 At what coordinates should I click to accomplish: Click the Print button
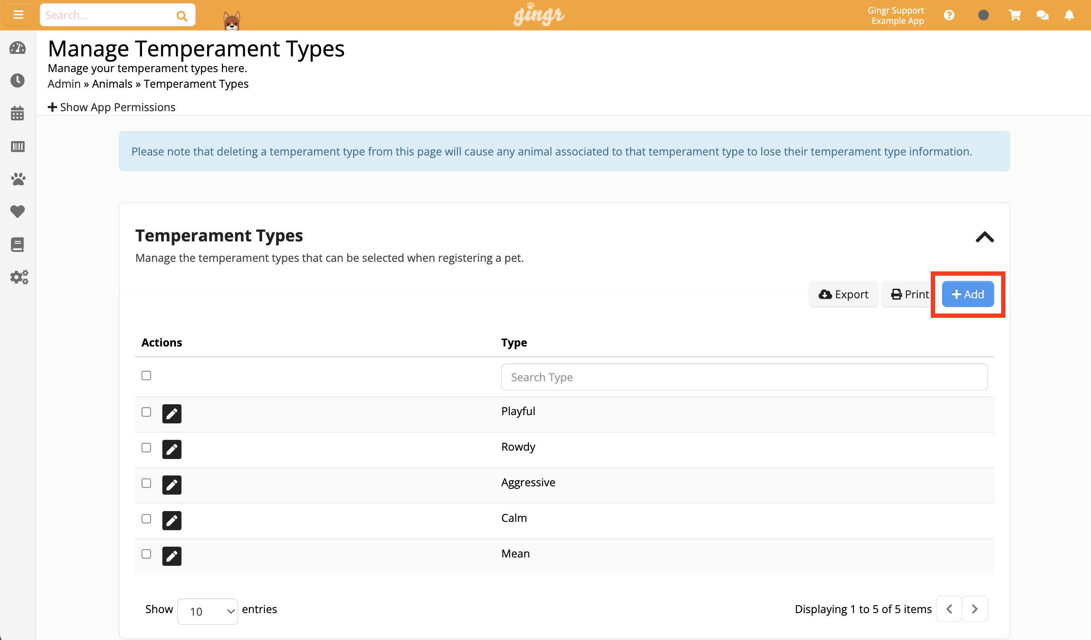point(909,294)
